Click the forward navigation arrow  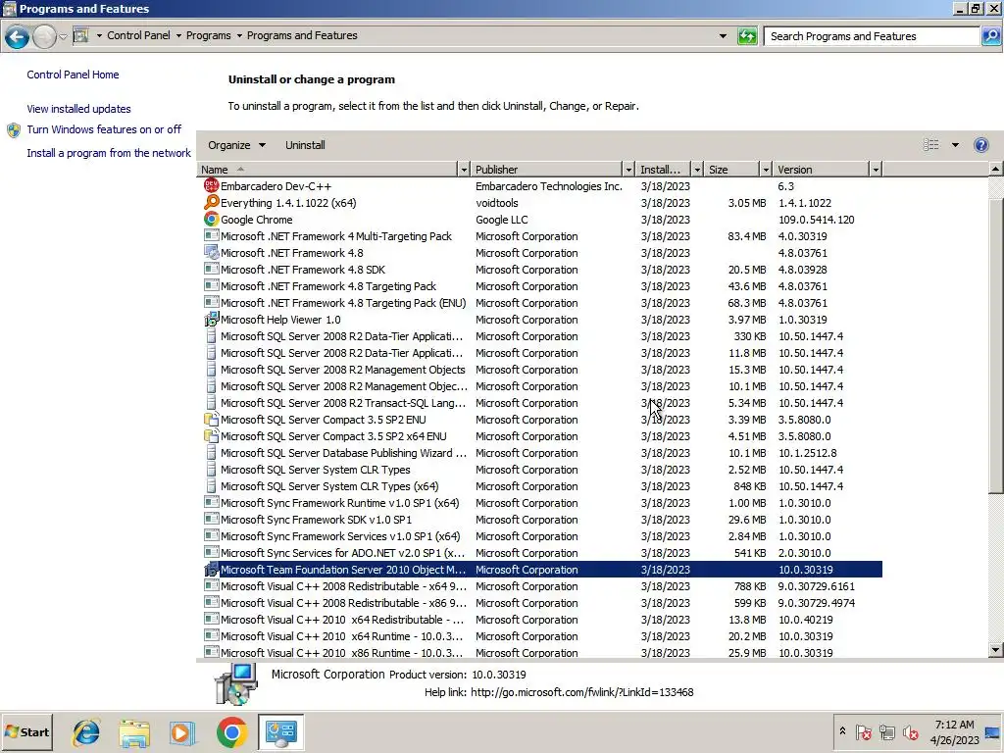click(x=44, y=36)
